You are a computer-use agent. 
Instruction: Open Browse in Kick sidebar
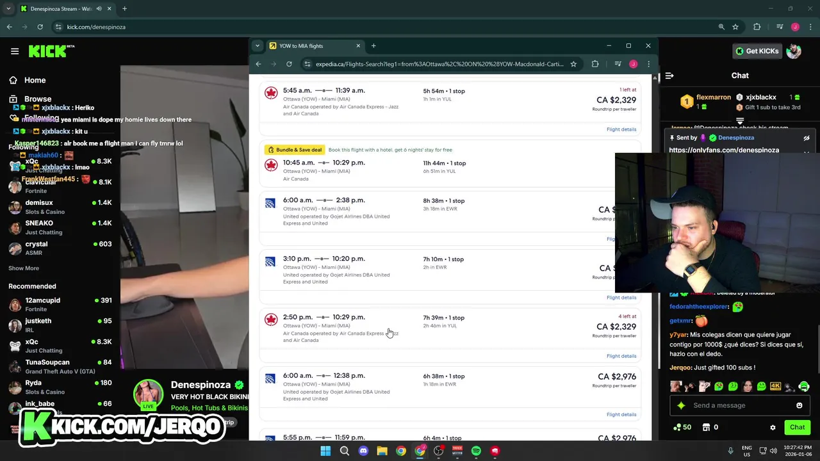(29, 99)
